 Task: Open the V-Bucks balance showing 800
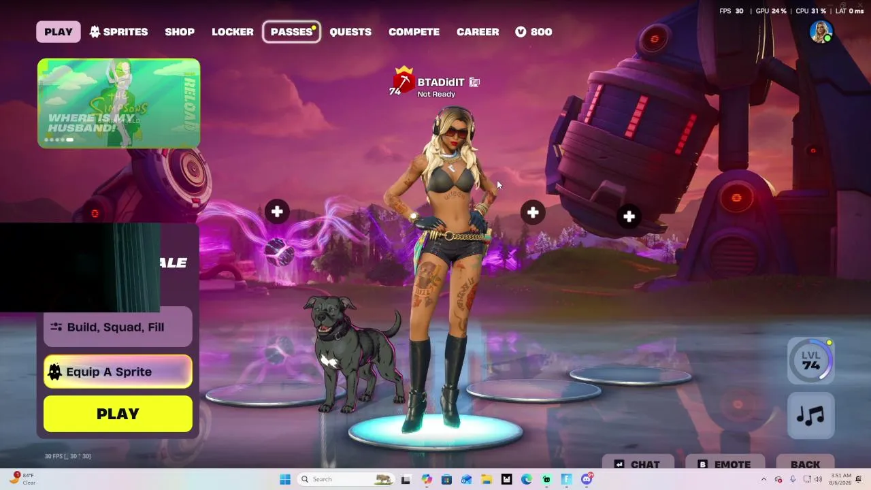[533, 32]
